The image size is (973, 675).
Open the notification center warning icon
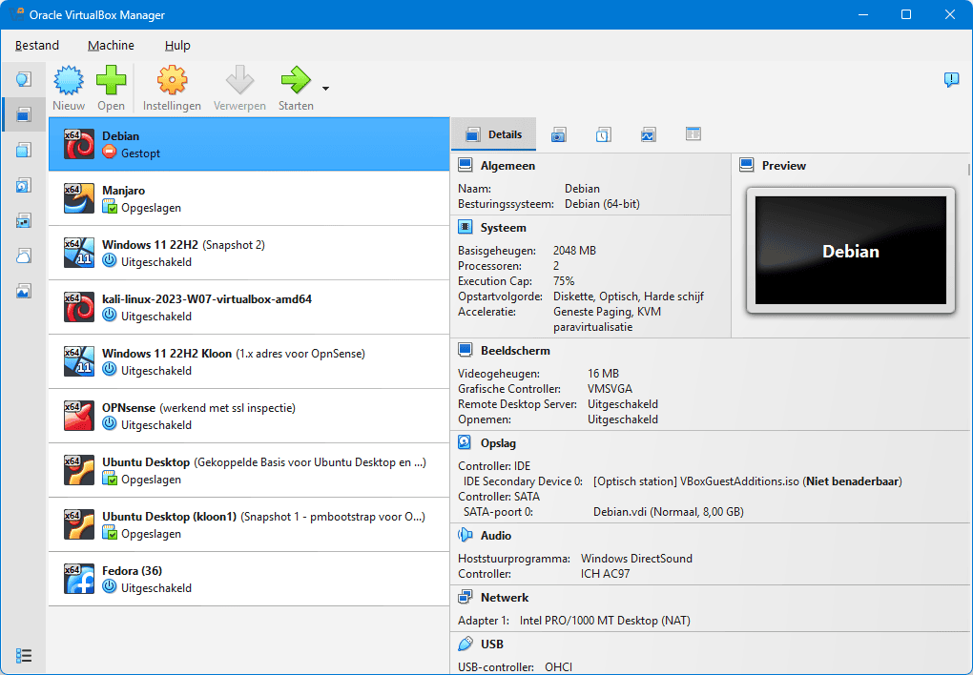(951, 80)
